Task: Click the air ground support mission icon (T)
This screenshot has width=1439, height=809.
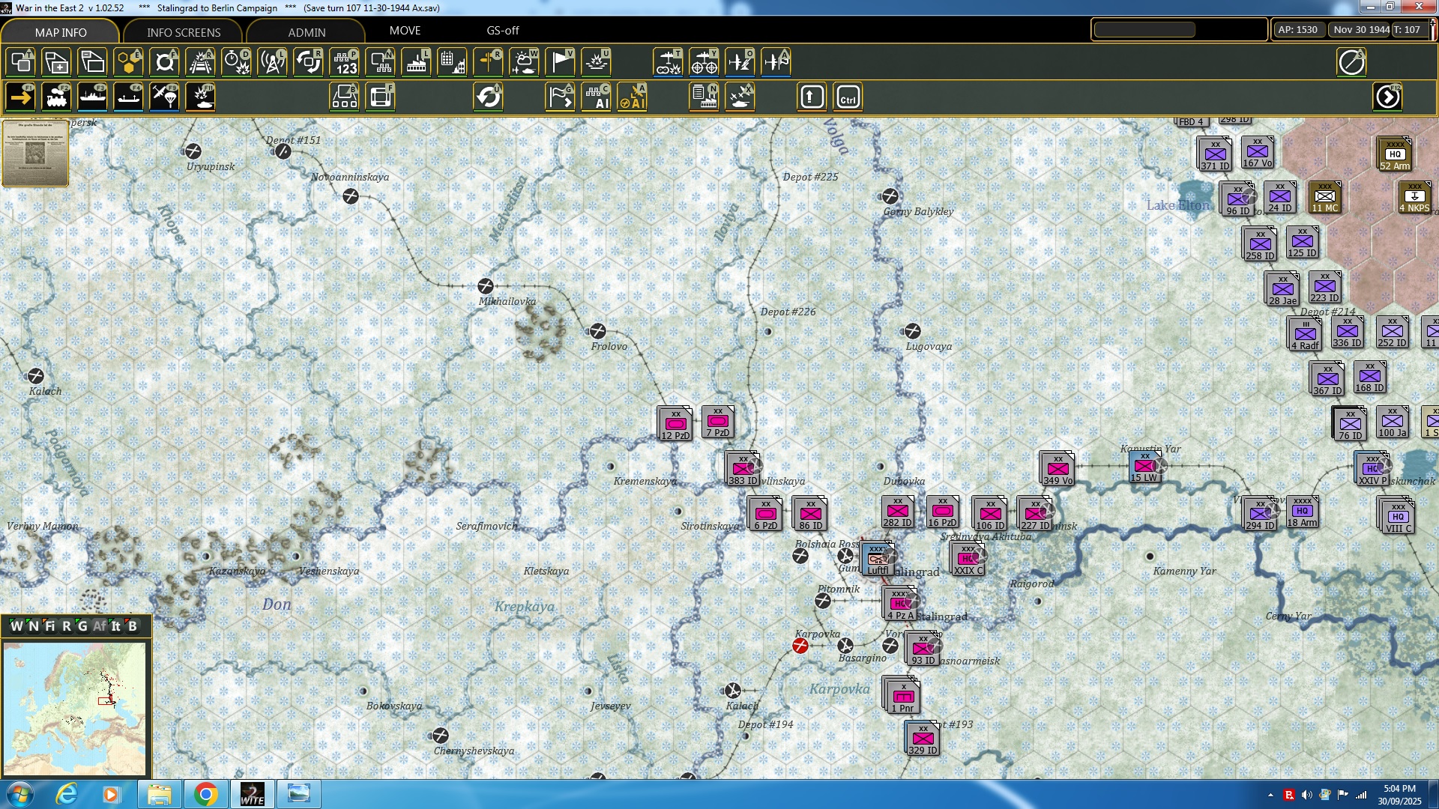Action: 668,62
